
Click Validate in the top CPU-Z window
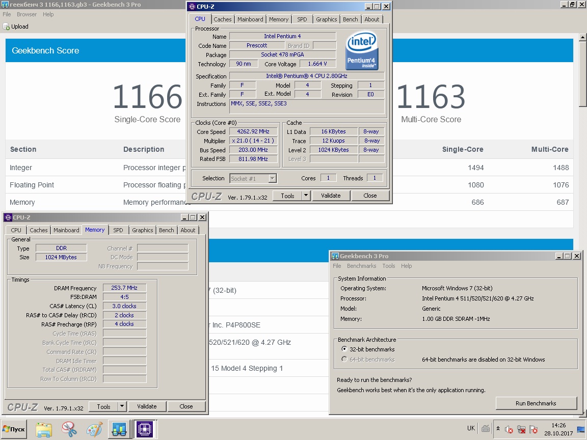(331, 196)
